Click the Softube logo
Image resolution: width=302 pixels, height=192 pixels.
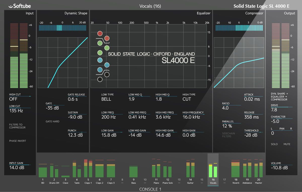(19, 6)
